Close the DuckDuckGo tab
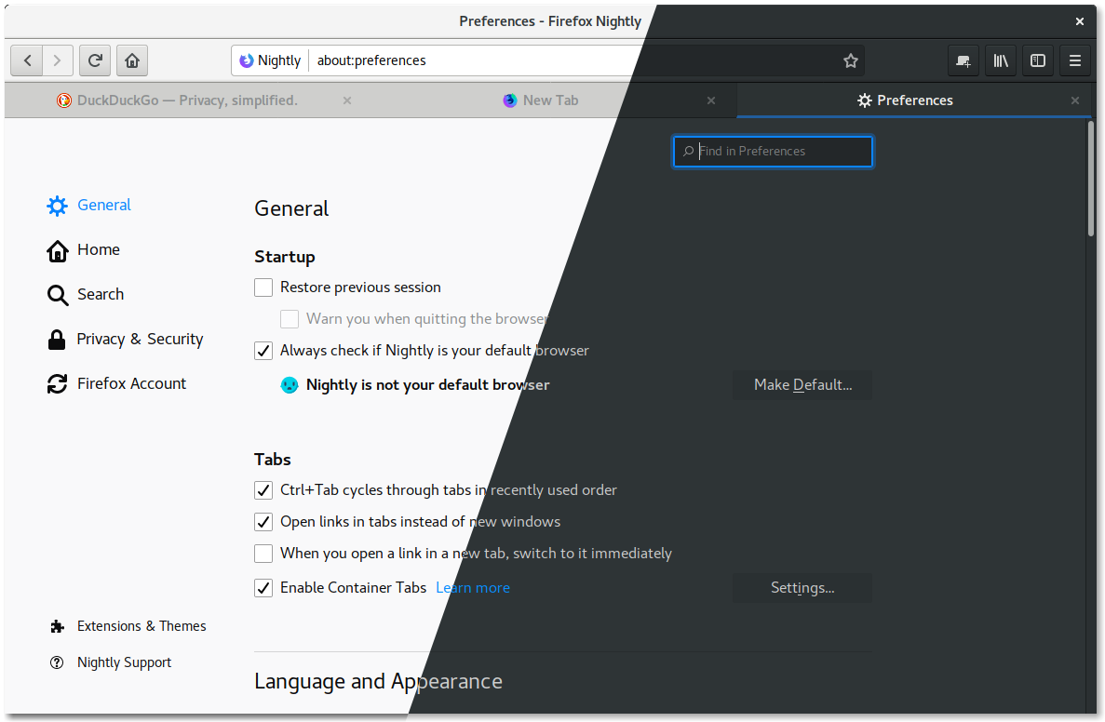Image resolution: width=1105 pixels, height=722 pixels. [x=346, y=100]
